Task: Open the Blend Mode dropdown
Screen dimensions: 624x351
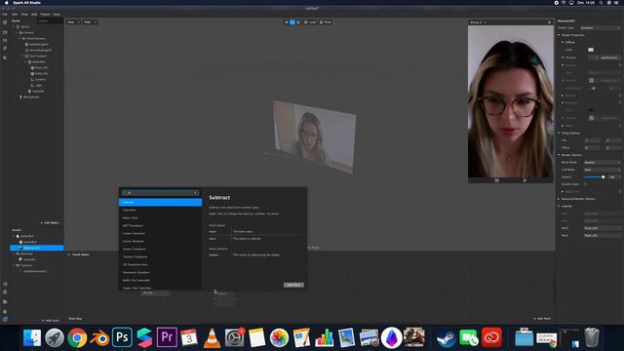Action: pos(603,163)
